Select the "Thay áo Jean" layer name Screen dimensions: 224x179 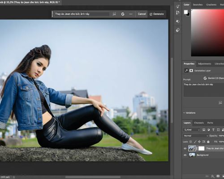pos(215,149)
